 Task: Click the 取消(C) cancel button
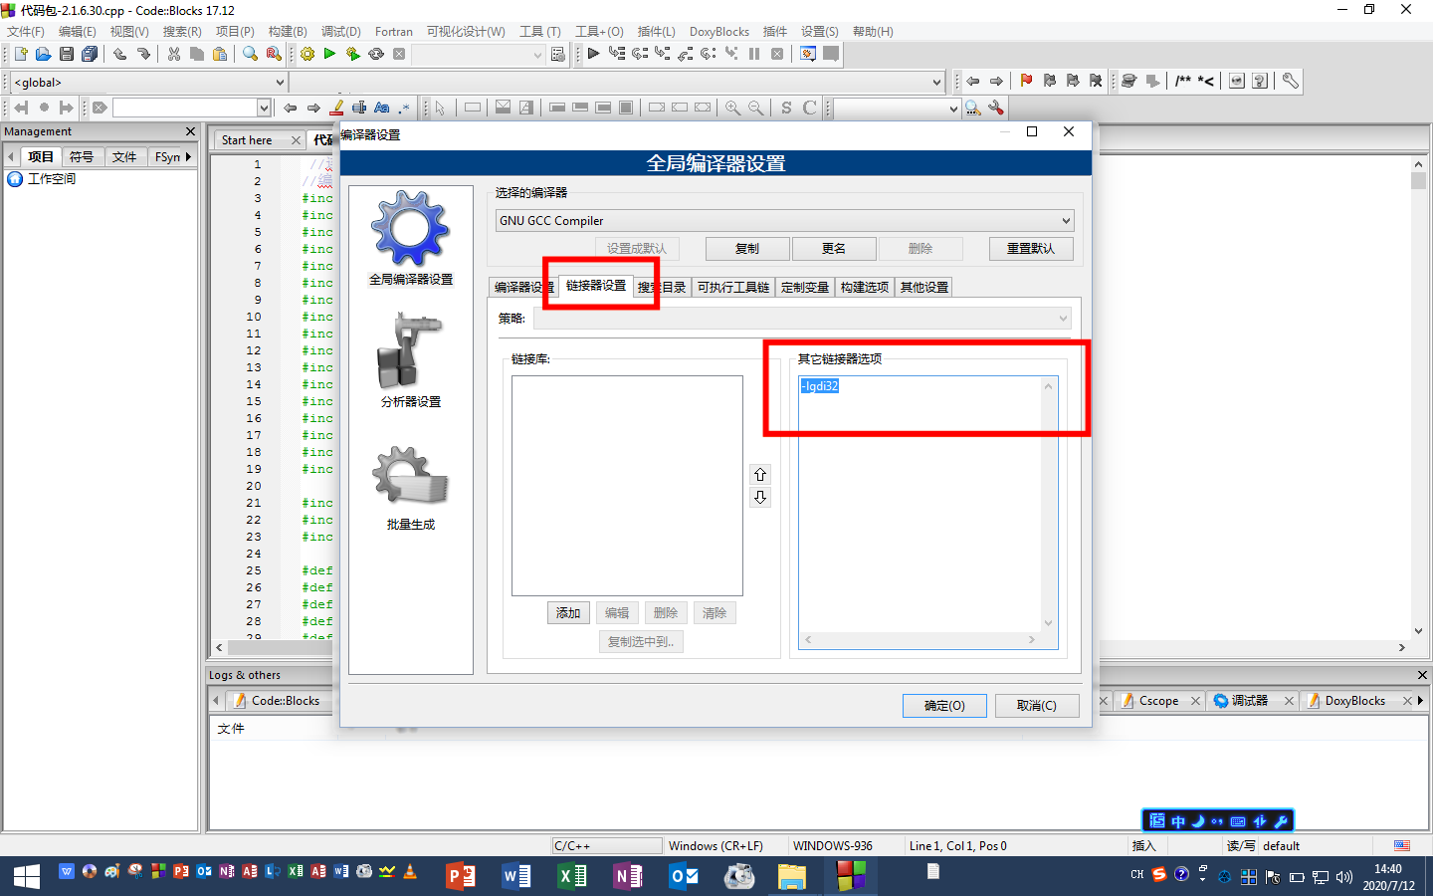coord(1036,706)
